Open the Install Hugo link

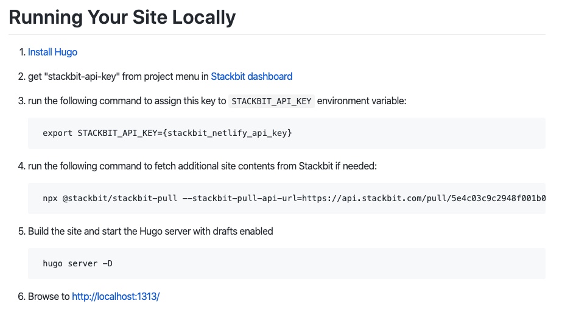pyautogui.click(x=53, y=52)
